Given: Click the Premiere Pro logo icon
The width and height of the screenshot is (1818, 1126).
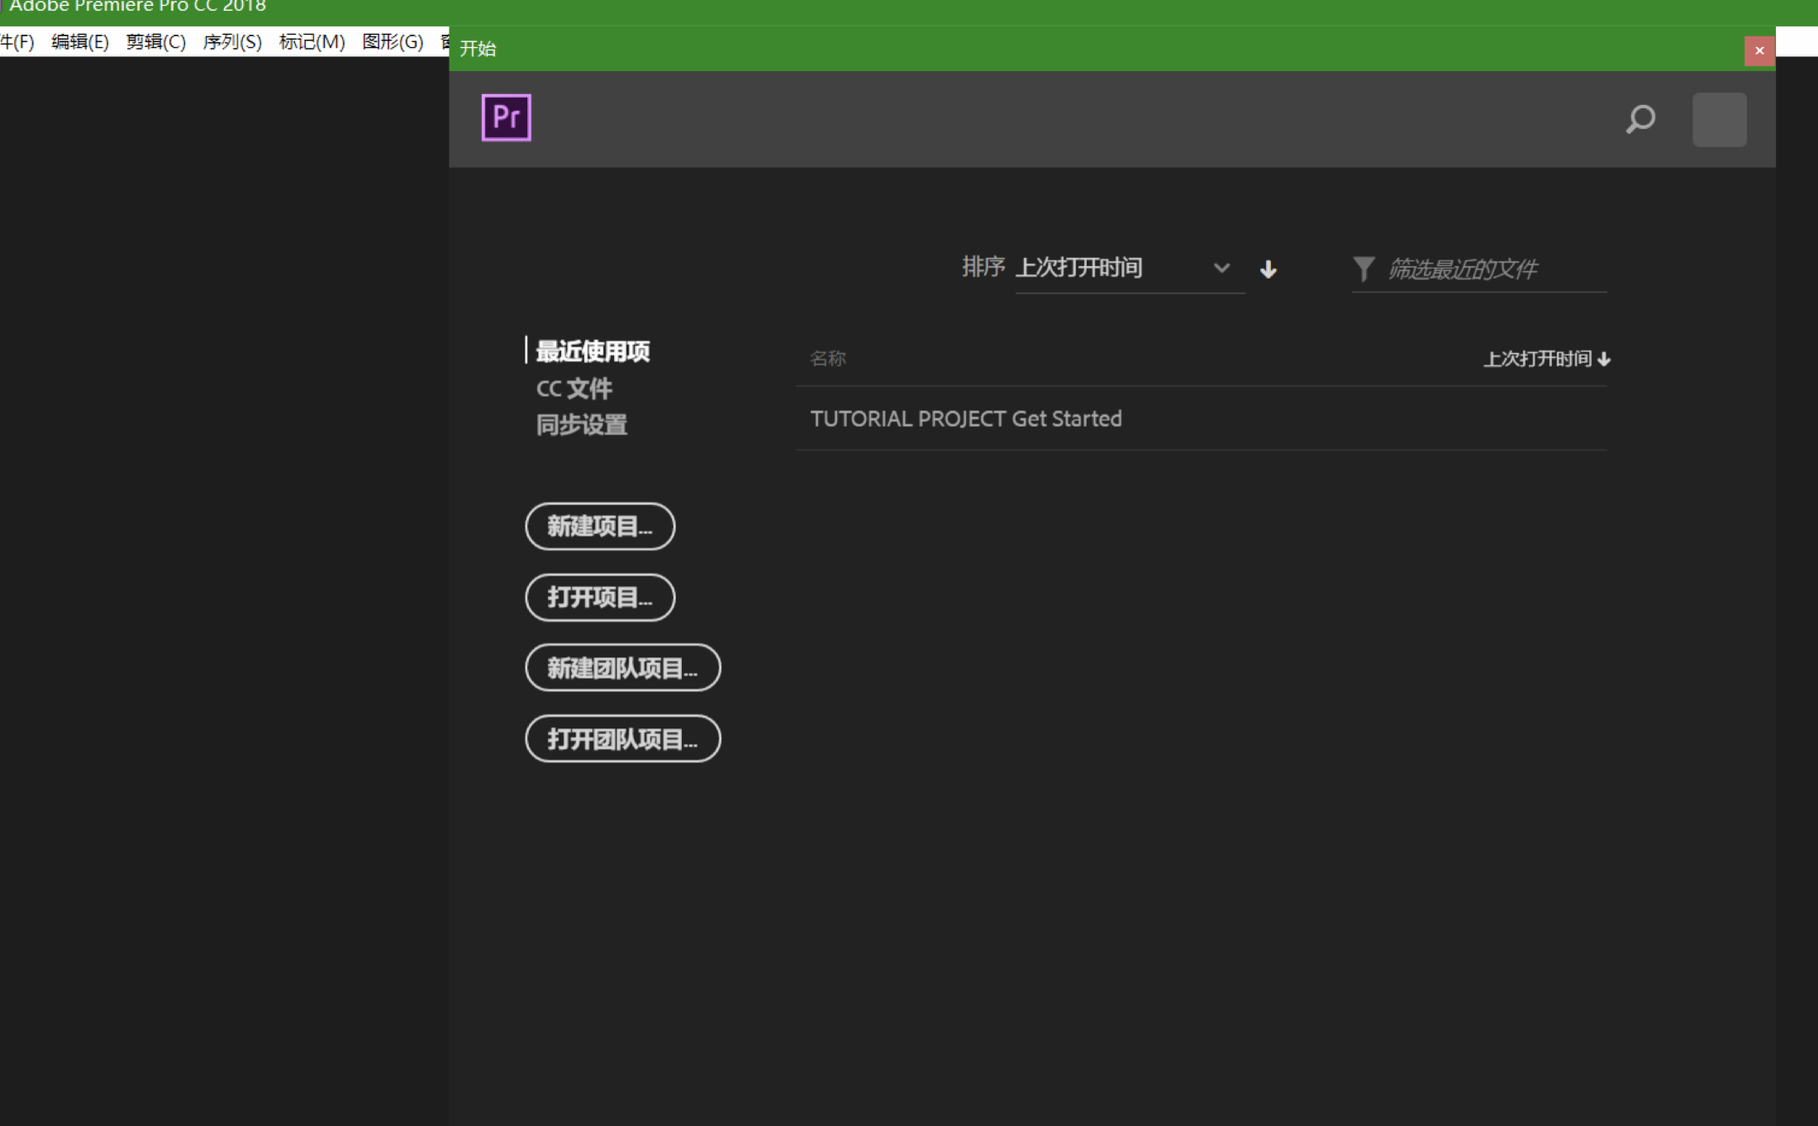Looking at the screenshot, I should [506, 117].
